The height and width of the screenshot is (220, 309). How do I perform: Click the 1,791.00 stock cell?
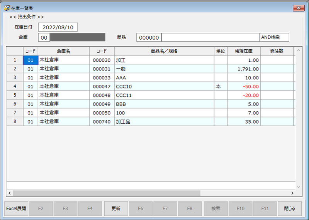243,69
